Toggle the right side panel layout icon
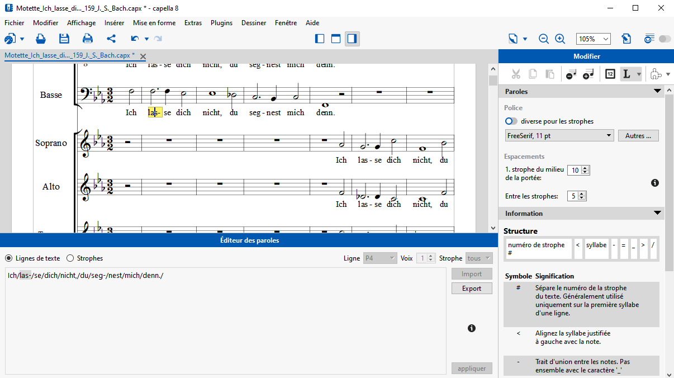This screenshot has height=378, width=674. pyautogui.click(x=352, y=39)
